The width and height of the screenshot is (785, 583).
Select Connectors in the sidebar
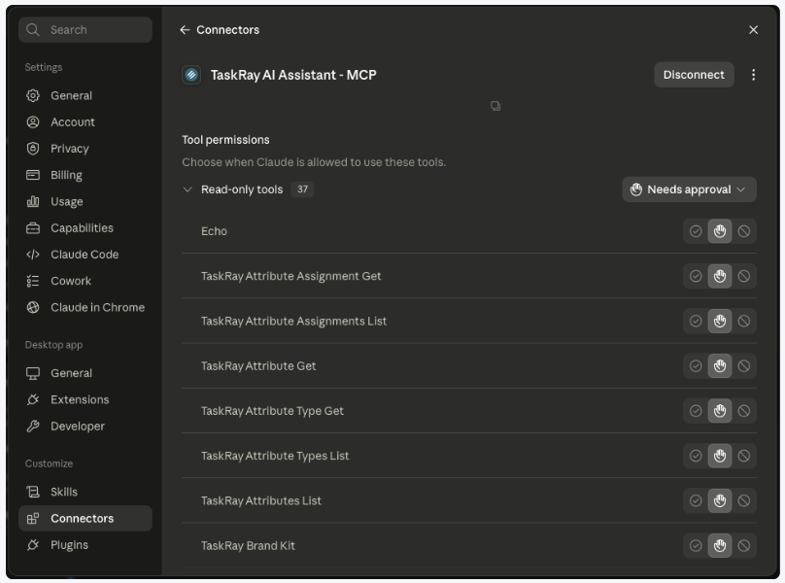click(85, 519)
